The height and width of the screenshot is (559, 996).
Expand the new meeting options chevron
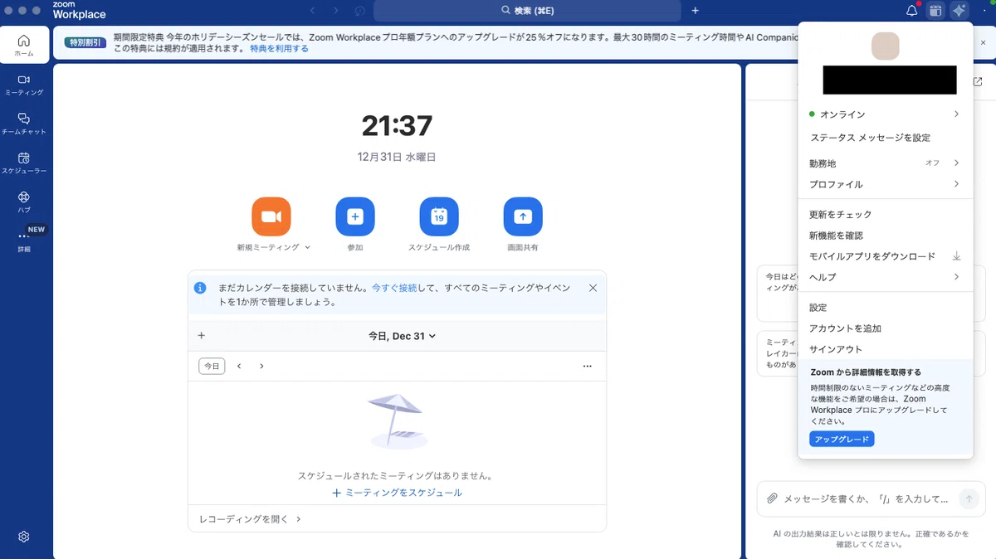307,247
